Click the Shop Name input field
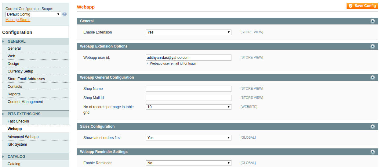Viewport: 382px width, 167px height. 188,89
